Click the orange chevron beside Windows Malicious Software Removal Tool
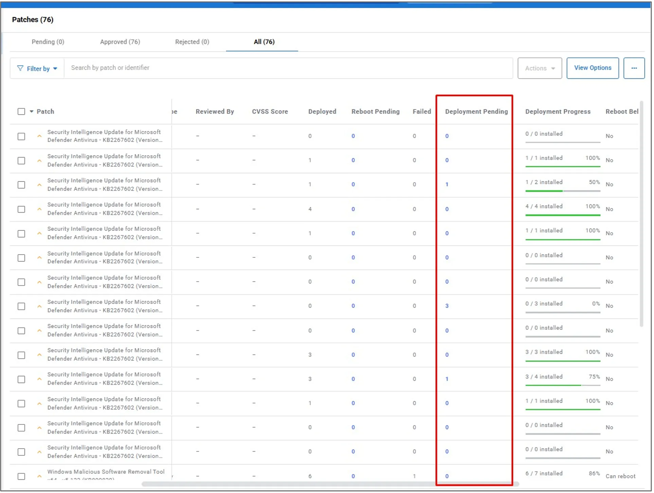Image resolution: width=654 pixels, height=493 pixels. point(39,476)
